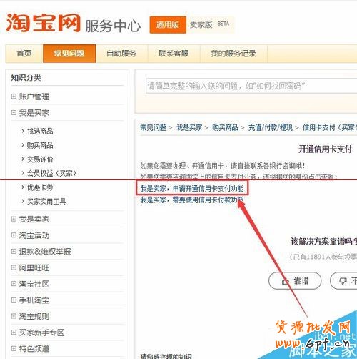This screenshot has height=359, width=357.
Task: Expand the 手机淘宝 plus icon
Action: pos(14,300)
